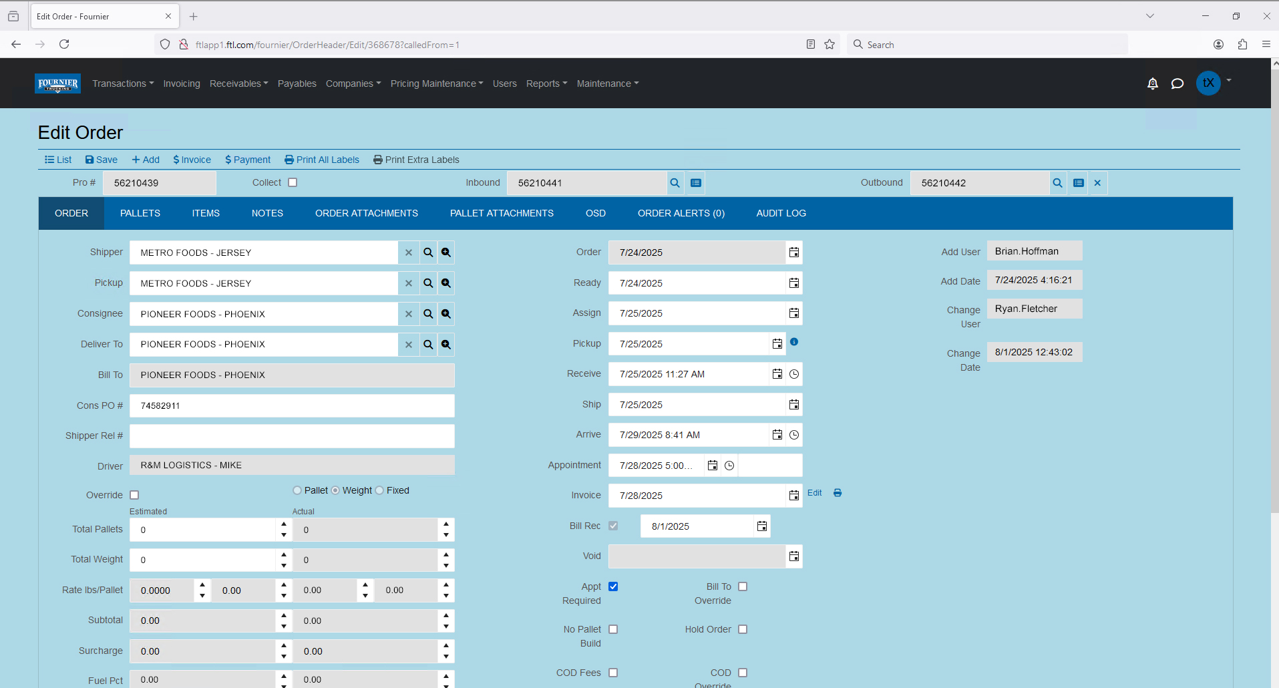
Task: Open the chat bubble icon in header
Action: [1177, 83]
